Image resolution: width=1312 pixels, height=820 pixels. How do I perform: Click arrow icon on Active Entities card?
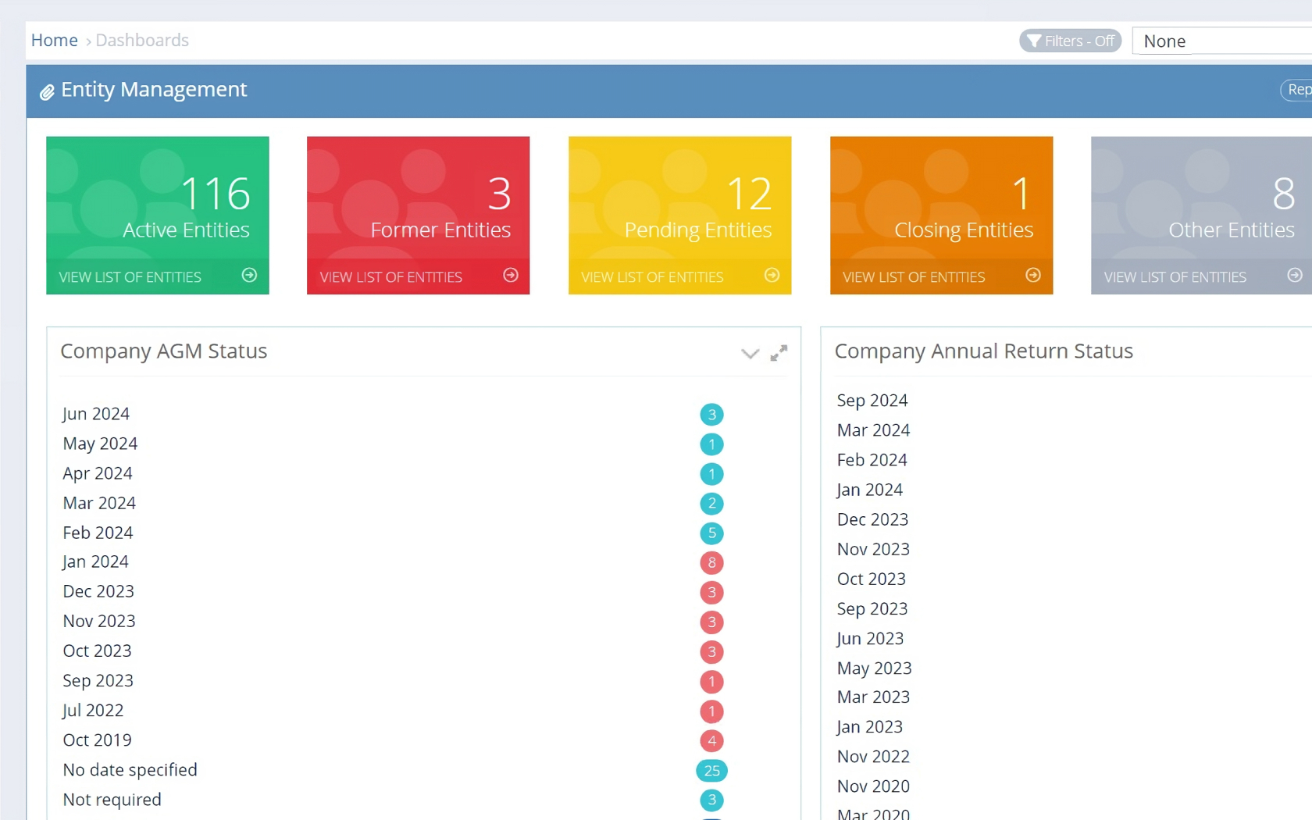point(249,275)
